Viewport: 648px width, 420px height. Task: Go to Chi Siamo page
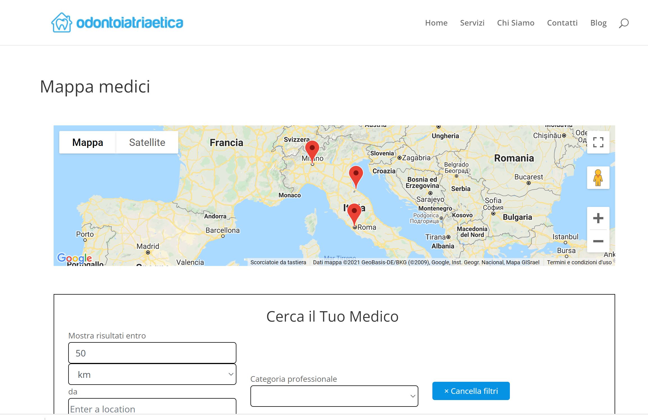[x=516, y=23]
